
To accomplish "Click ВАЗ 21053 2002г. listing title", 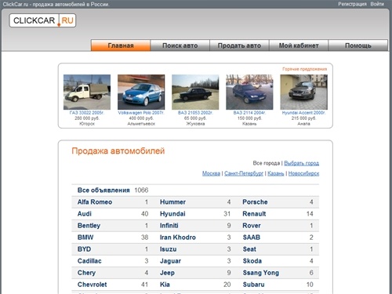I will coord(195,113).
